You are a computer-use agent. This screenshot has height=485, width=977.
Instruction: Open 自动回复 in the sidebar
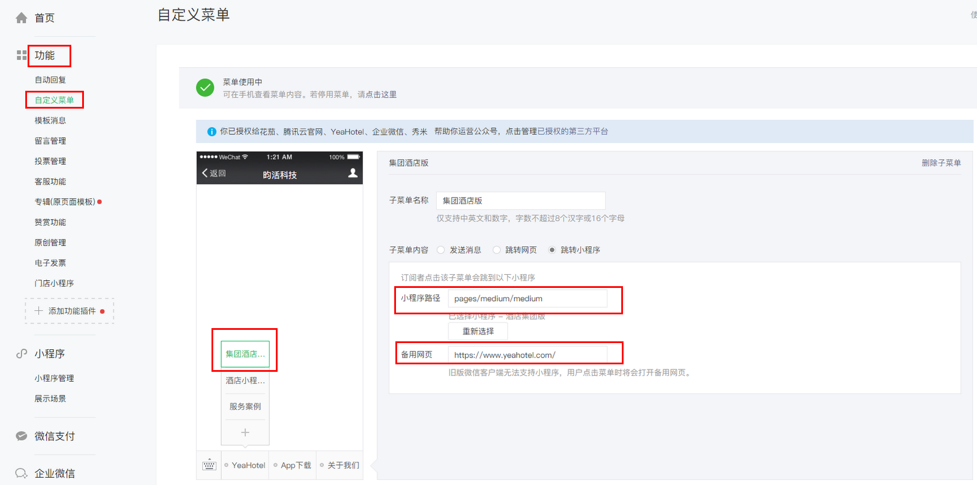point(50,80)
